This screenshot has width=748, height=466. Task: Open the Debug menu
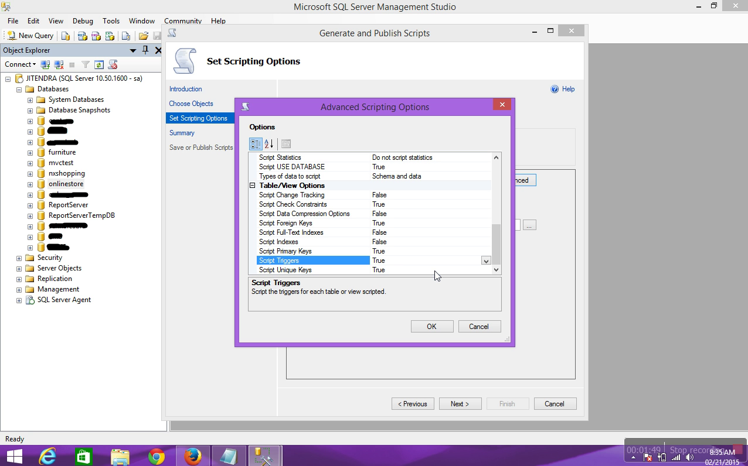[x=83, y=20]
